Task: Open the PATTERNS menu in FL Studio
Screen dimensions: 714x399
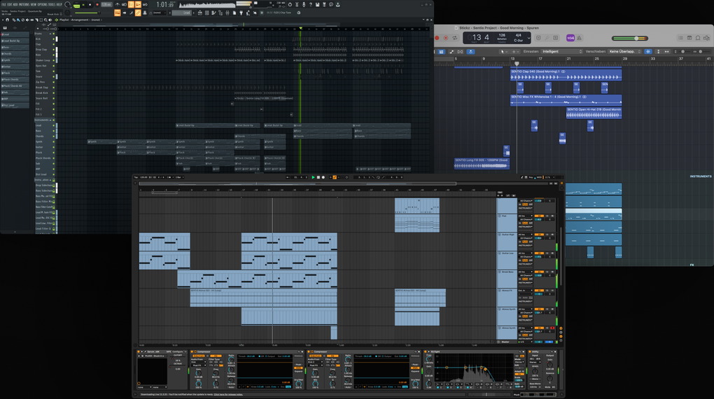Action: click(24, 5)
